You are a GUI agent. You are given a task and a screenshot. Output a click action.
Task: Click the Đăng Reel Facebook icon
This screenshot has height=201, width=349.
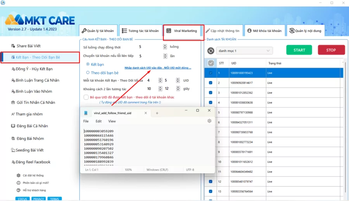point(13,162)
